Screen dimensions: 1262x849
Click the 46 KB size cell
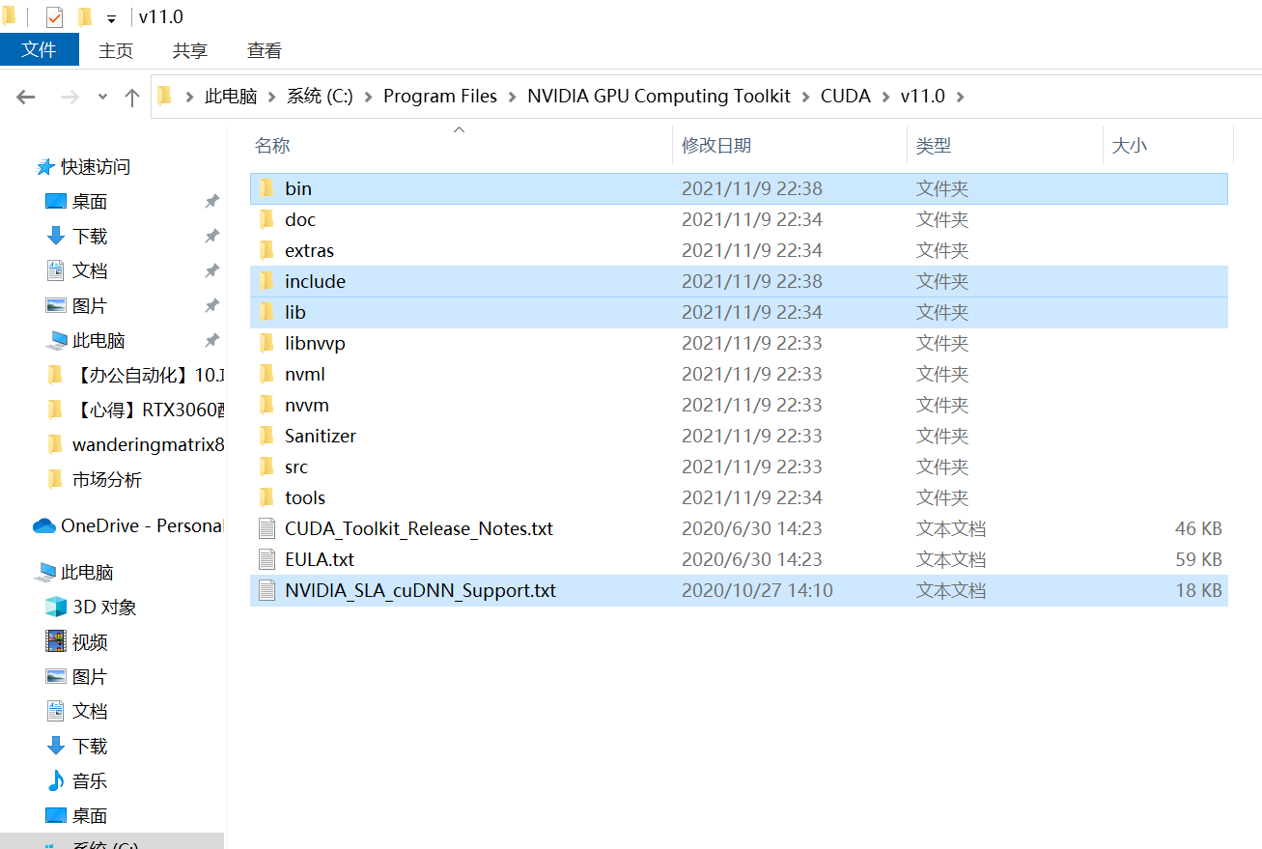[1198, 528]
